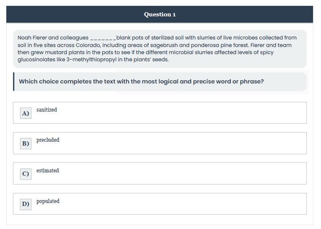Pick the answer text 'populated'
Viewport: 321px width, 229px height.
click(x=48, y=201)
